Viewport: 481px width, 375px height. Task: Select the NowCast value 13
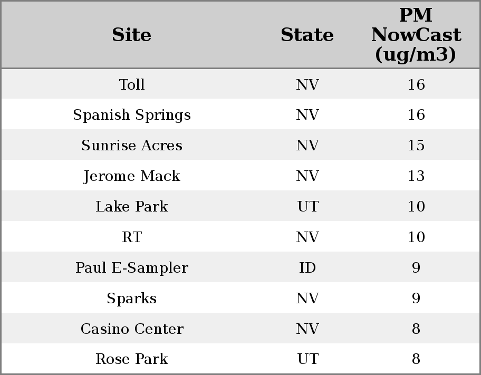coord(416,176)
